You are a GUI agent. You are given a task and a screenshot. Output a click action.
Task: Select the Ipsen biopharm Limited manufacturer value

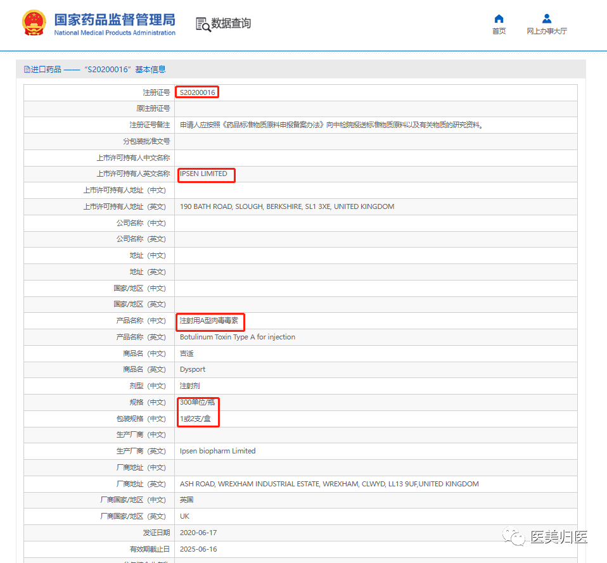tap(217, 451)
